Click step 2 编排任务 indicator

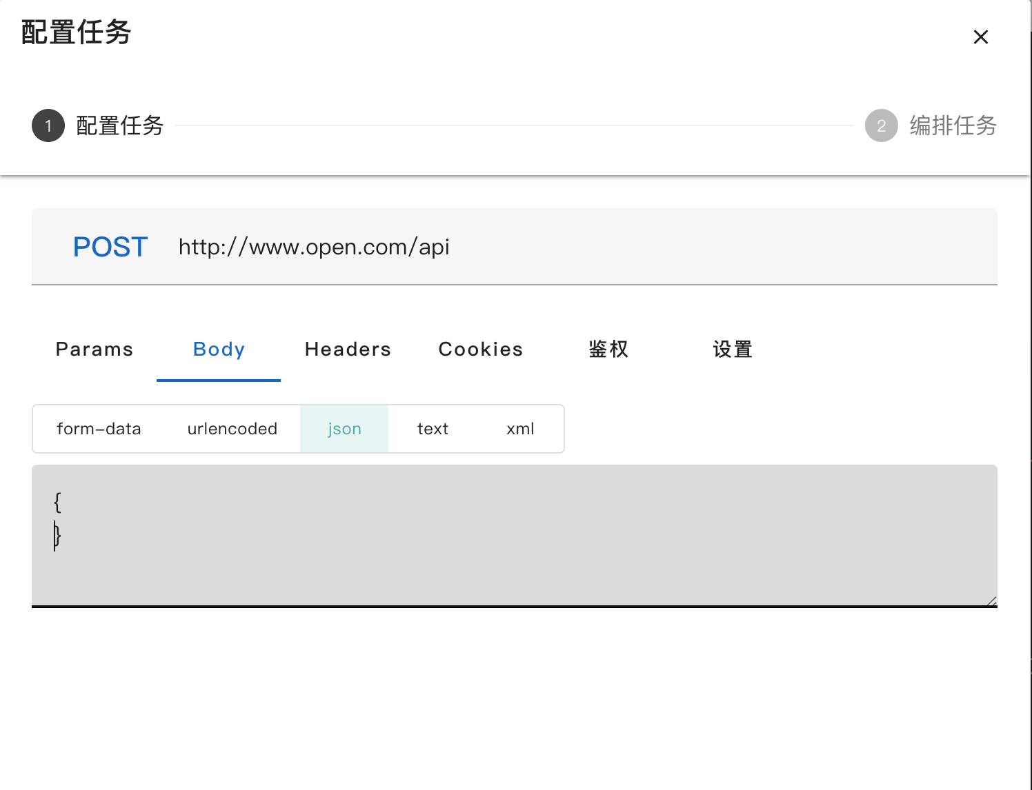(x=881, y=126)
